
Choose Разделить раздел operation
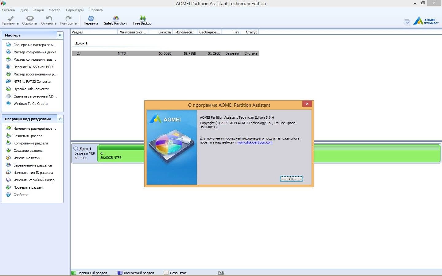28,136
